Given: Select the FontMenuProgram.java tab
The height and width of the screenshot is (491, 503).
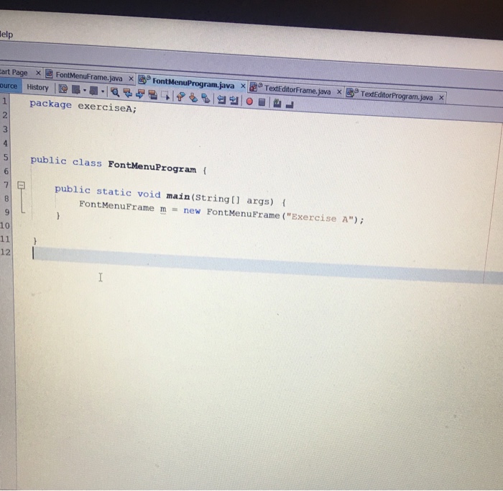Looking at the screenshot, I should click(x=193, y=84).
